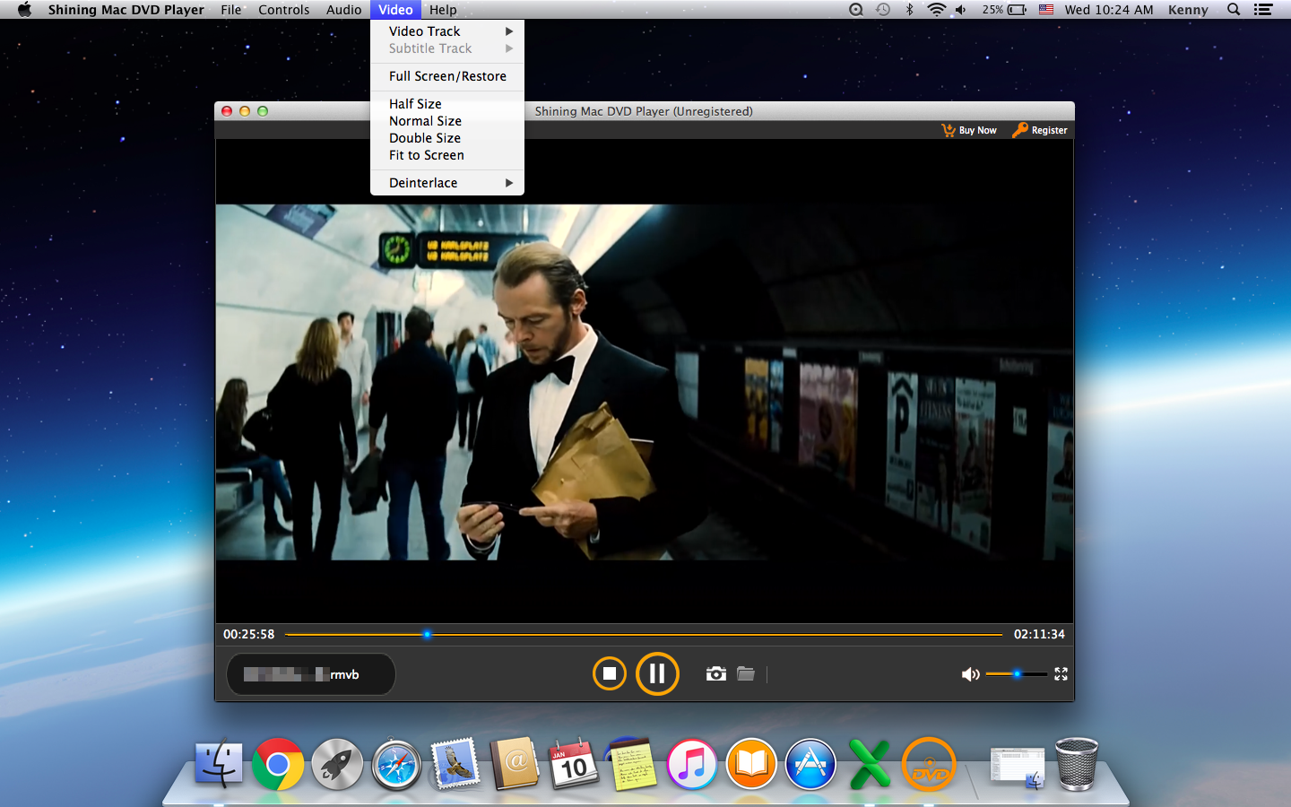Enter full screen with the expand arrows icon
Image resolution: width=1291 pixels, height=807 pixels.
1061,673
